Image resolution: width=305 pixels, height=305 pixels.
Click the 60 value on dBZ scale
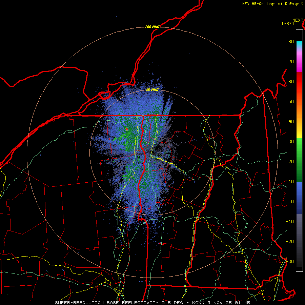pos(291,82)
